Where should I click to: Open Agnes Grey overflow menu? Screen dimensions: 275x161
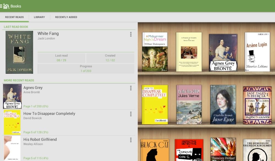[x=131, y=88]
